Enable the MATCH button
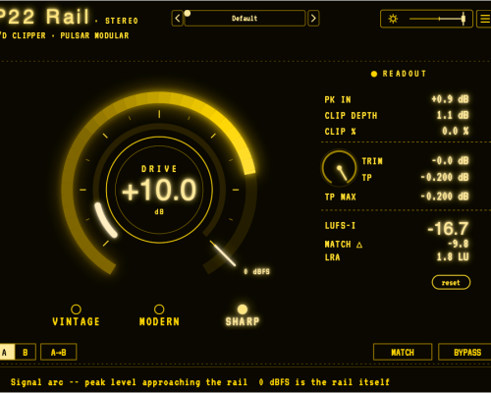491x393 pixels. 403,352
